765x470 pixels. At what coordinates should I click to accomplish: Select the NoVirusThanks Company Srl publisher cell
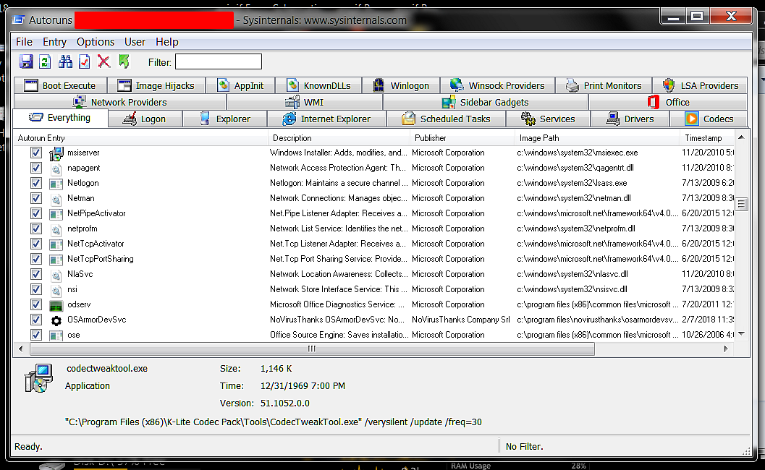pyautogui.click(x=460, y=320)
